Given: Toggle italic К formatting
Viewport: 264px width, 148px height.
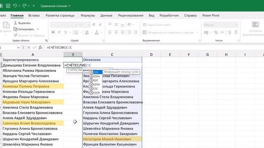Looking at the screenshot, I should [x=59, y=32].
